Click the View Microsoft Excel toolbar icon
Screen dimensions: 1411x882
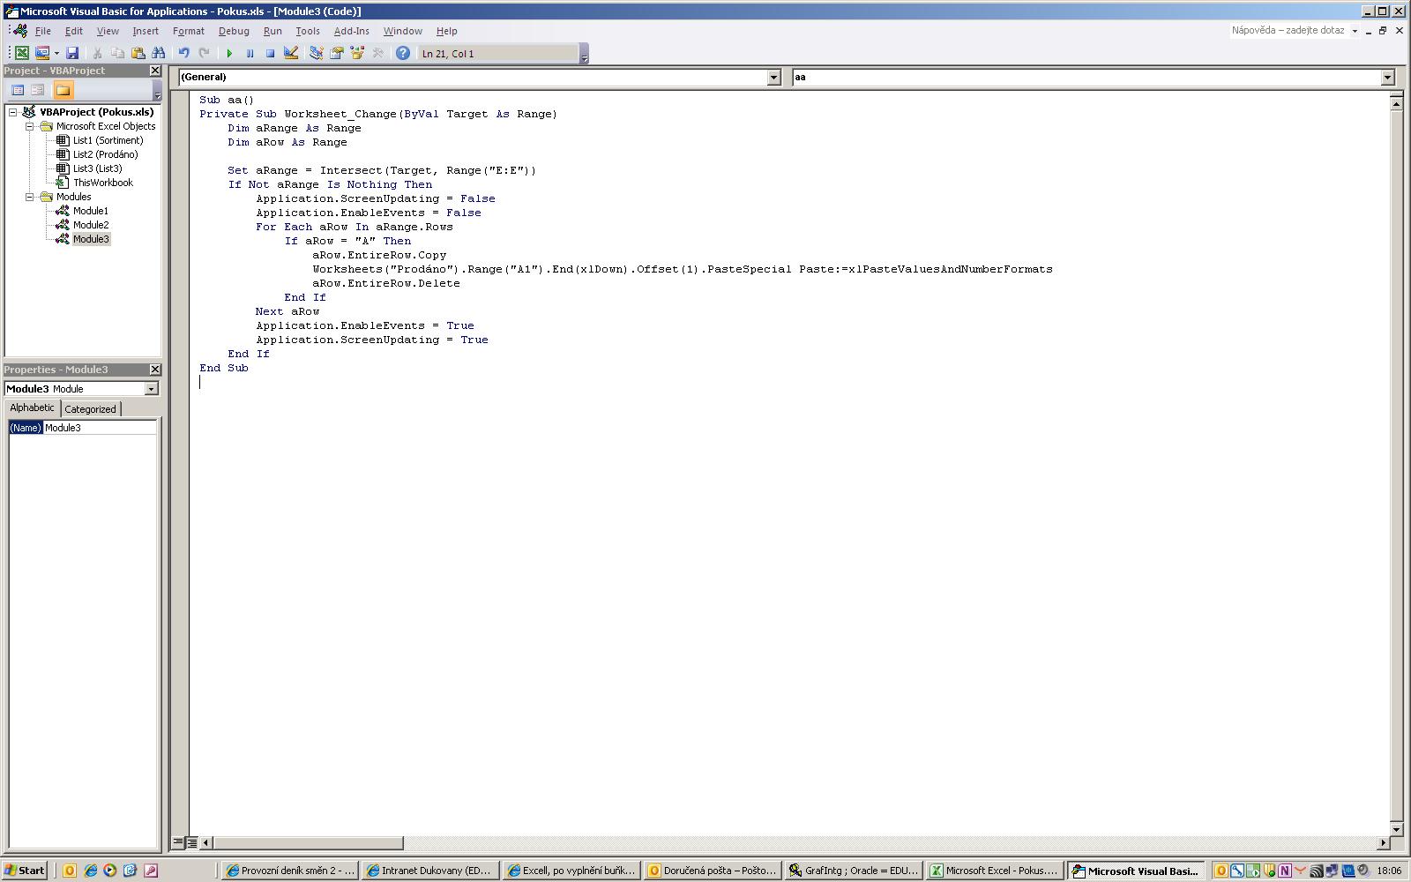tap(22, 53)
